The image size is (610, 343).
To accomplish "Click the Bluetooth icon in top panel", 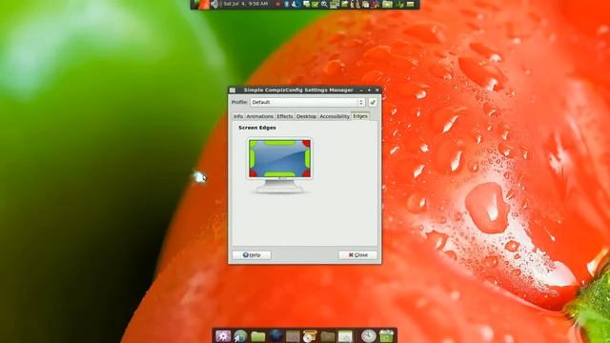I will pyautogui.click(x=287, y=4).
